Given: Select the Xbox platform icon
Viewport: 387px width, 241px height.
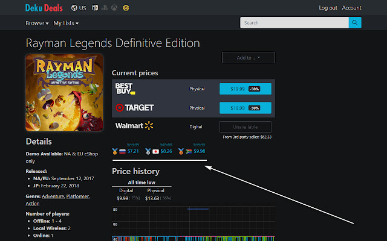Looking at the screenshot, I should pos(114,8).
